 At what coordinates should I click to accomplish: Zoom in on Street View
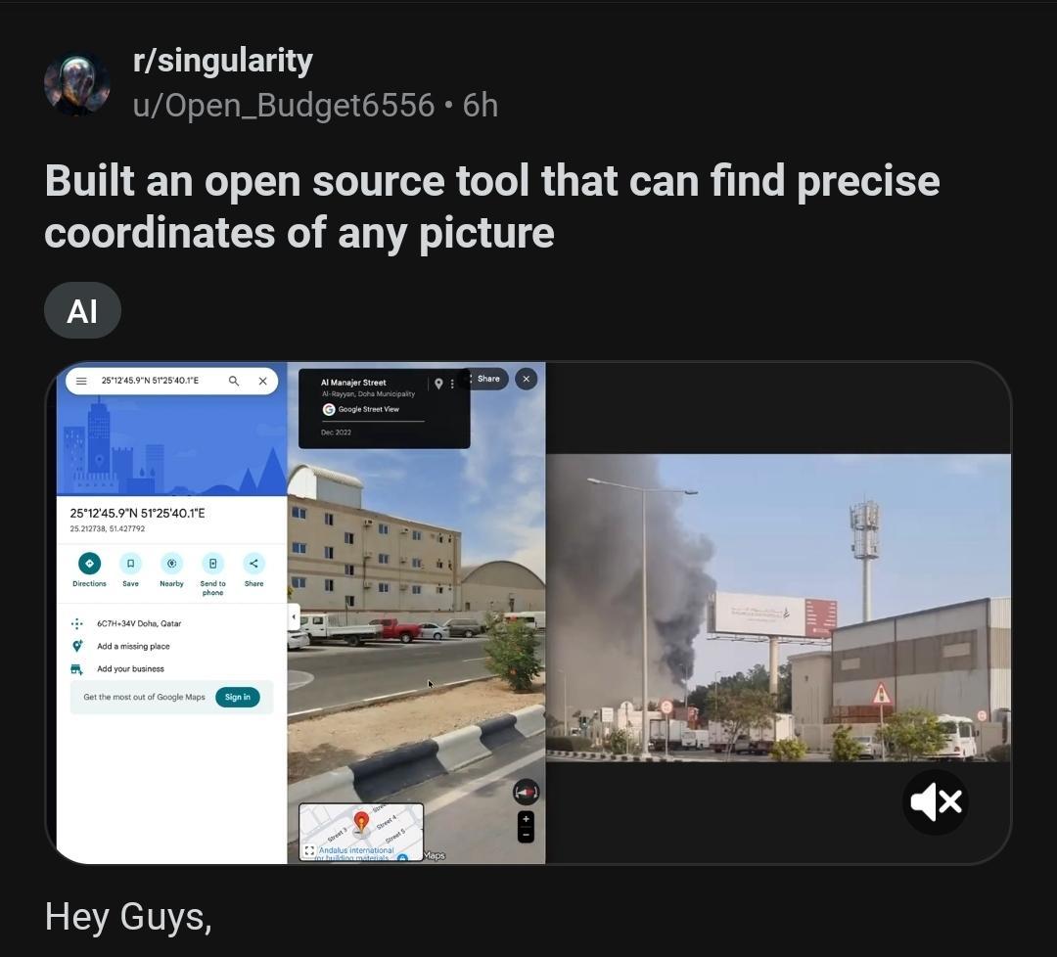(526, 819)
